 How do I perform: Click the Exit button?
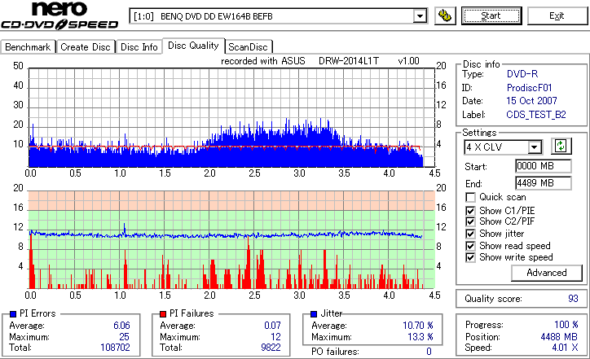557,15
